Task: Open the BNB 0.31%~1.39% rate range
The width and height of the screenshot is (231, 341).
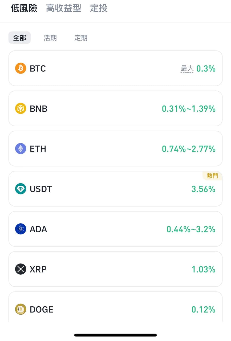Action: coord(189,109)
